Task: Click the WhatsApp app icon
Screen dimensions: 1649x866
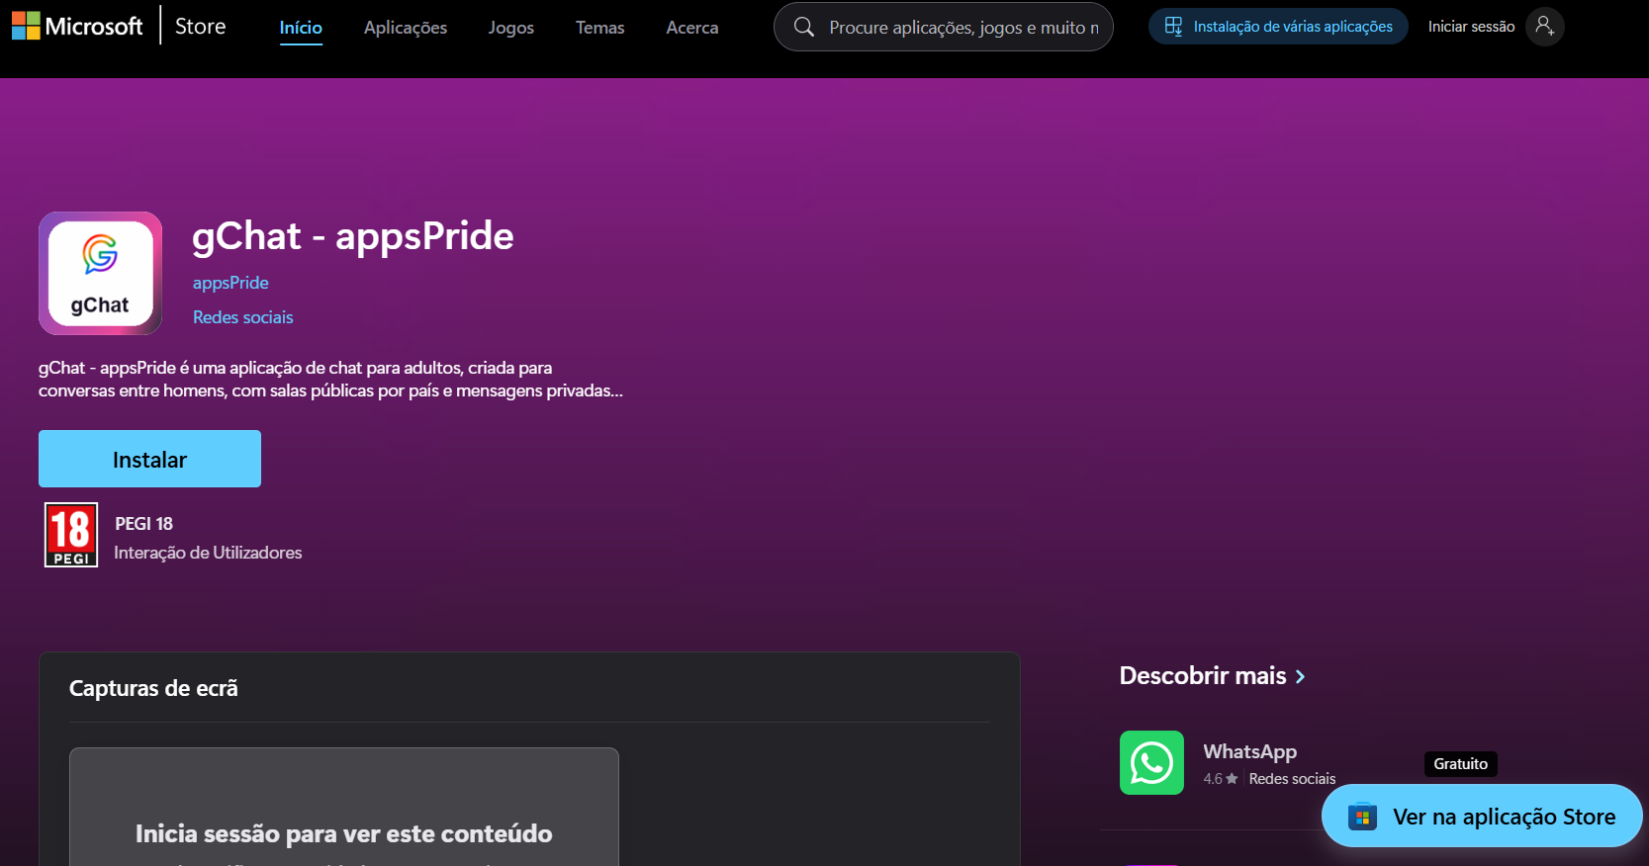Action: (x=1151, y=762)
